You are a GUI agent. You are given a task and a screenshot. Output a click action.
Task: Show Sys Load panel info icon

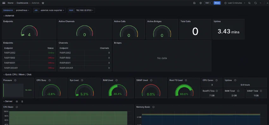(82, 80)
